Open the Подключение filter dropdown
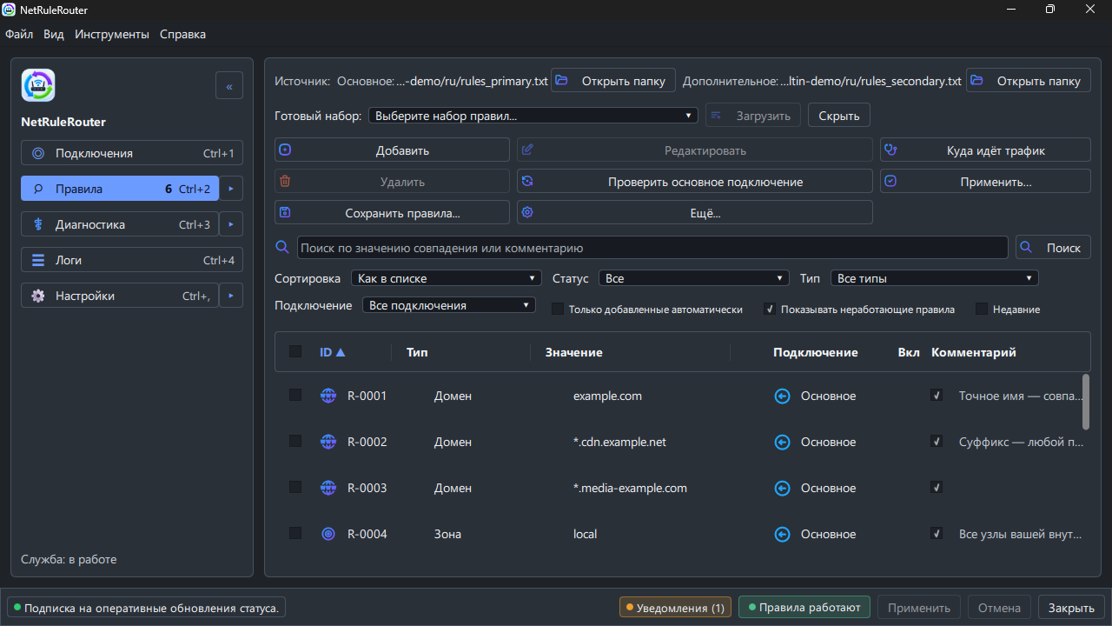 coord(448,305)
